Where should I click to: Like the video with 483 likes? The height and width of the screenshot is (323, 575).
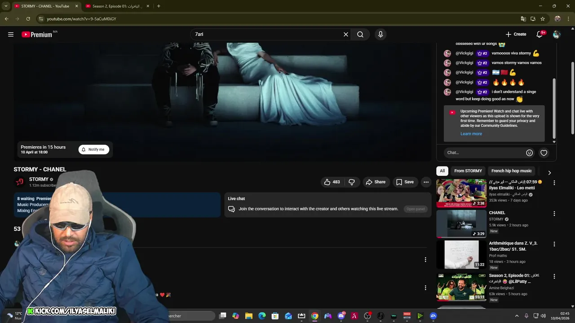(332, 182)
